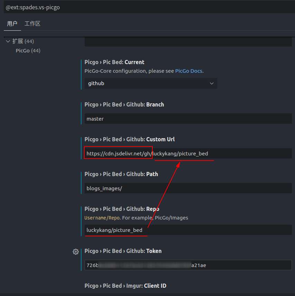Viewport: 295px width, 296px height.
Task: Click the Github: Path setting title
Action: (x=121, y=174)
